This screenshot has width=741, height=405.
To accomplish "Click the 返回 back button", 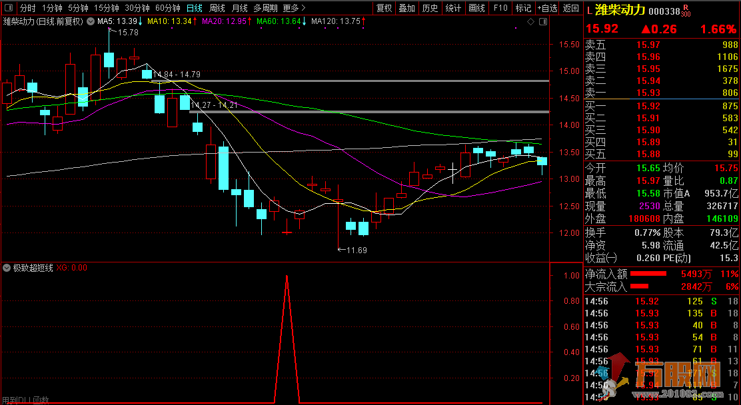I will pos(571,8).
